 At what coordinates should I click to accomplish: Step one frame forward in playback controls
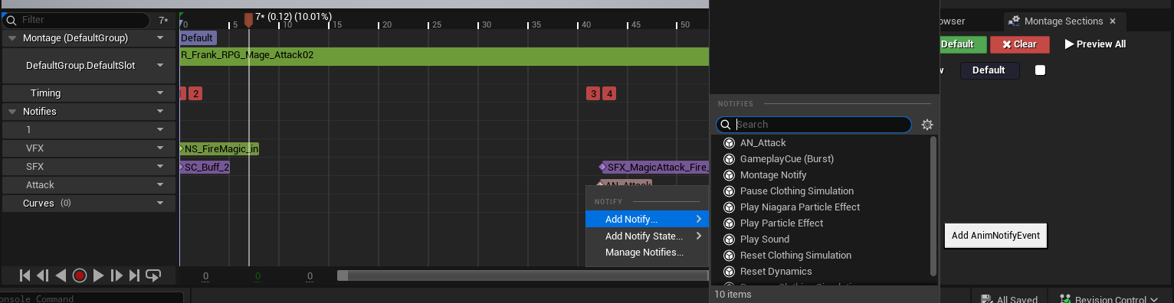click(x=116, y=275)
